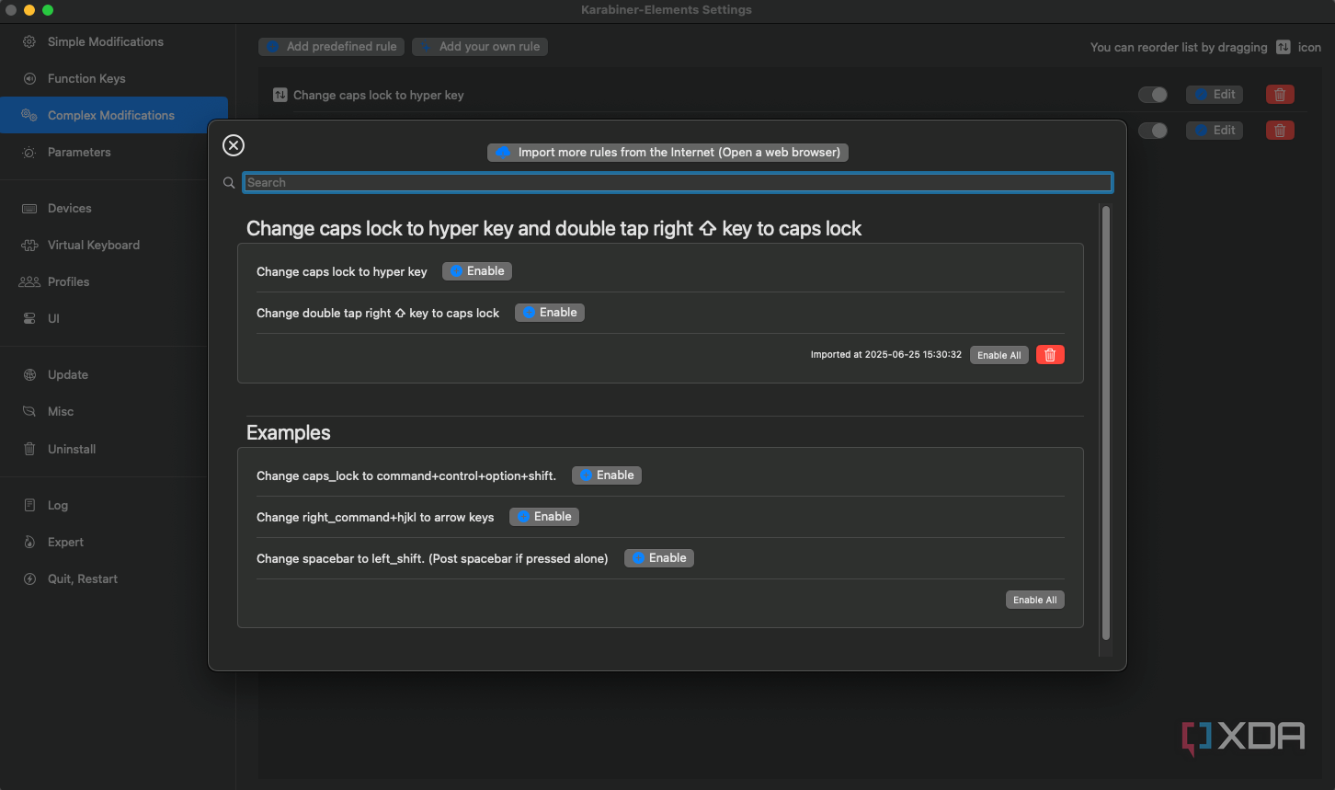
Task: Edit the background 'Change caps lock to hyper key' rule
Action: coord(1215,95)
